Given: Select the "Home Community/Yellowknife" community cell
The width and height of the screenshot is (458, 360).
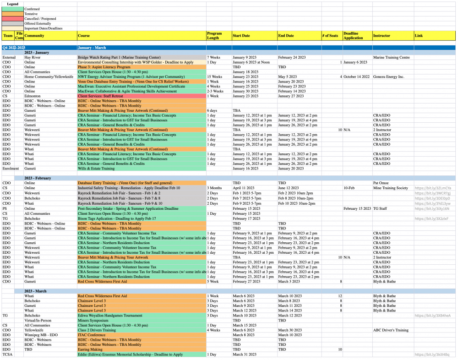Looking at the screenshot, I should click(x=50, y=77).
